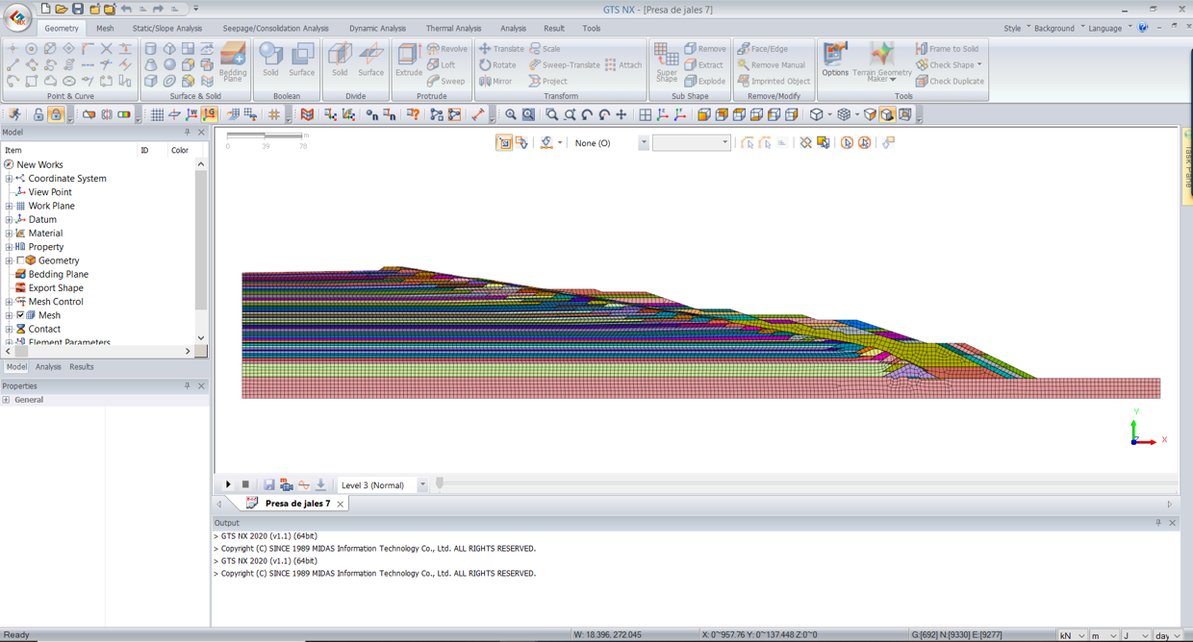The image size is (1193, 642).
Task: Click the New file icon in quick access toolbar
Action: 45,9
